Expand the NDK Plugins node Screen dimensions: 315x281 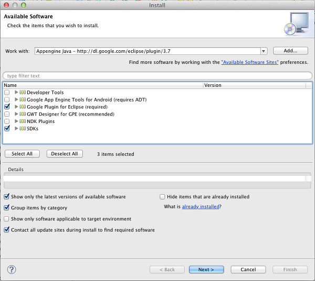pos(16,121)
